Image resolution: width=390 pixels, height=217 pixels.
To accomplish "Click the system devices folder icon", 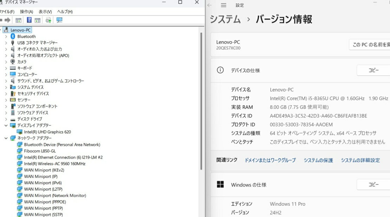I will pyautogui.click(x=13, y=87).
